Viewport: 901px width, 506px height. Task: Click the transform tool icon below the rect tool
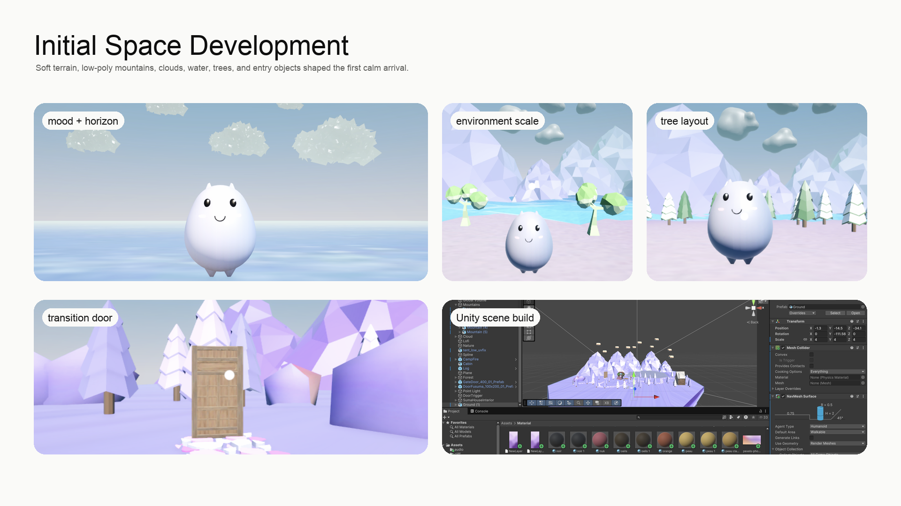tap(529, 338)
